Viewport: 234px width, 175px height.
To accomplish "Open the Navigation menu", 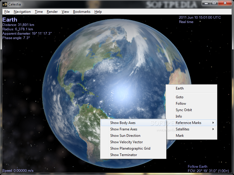I will 22,12.
